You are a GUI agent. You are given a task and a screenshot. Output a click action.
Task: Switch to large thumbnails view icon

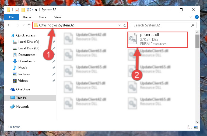pyautogui.click(x=196, y=127)
